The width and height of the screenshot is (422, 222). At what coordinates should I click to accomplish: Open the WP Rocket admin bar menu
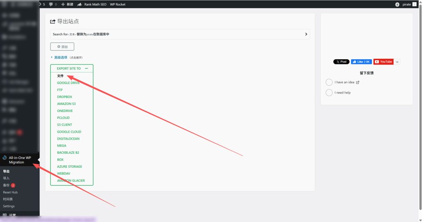click(117, 4)
